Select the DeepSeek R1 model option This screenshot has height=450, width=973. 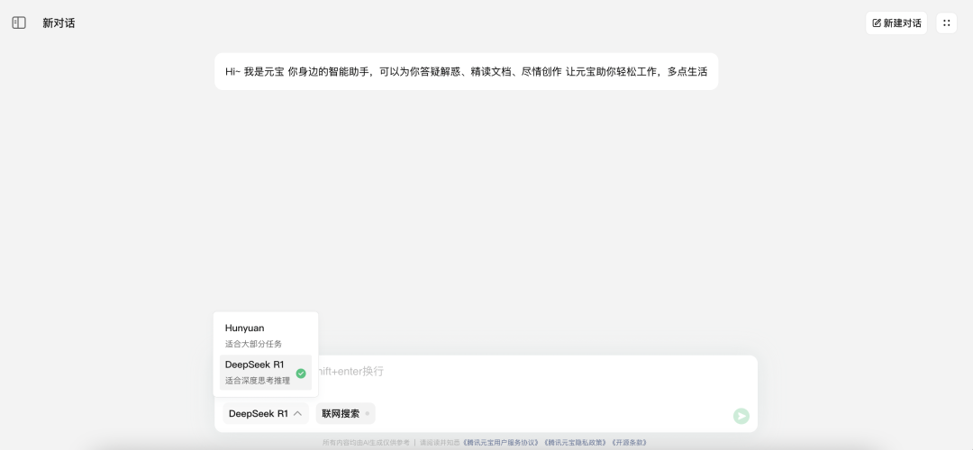point(266,373)
